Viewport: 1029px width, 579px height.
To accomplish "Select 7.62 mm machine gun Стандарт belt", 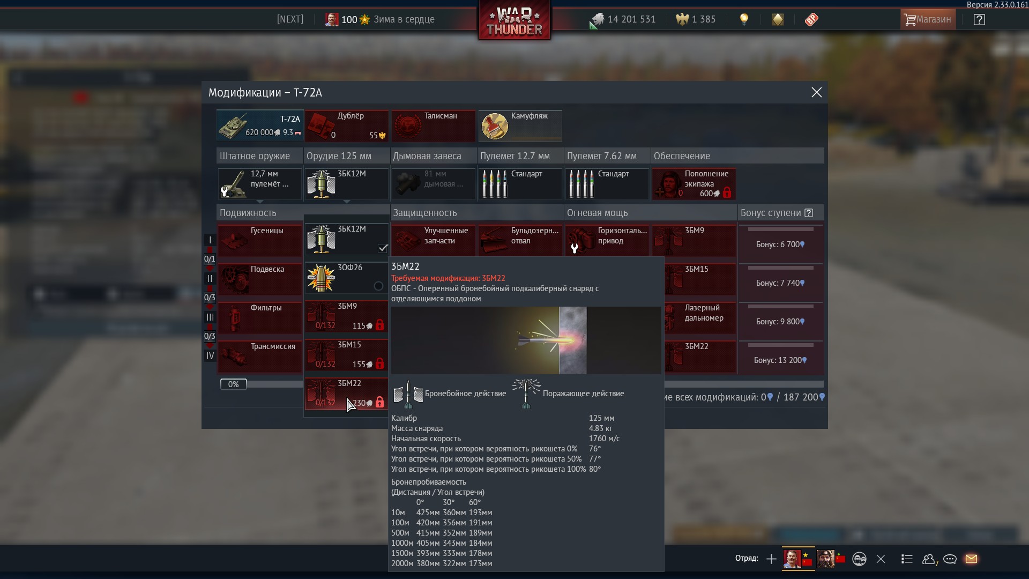I will click(607, 184).
